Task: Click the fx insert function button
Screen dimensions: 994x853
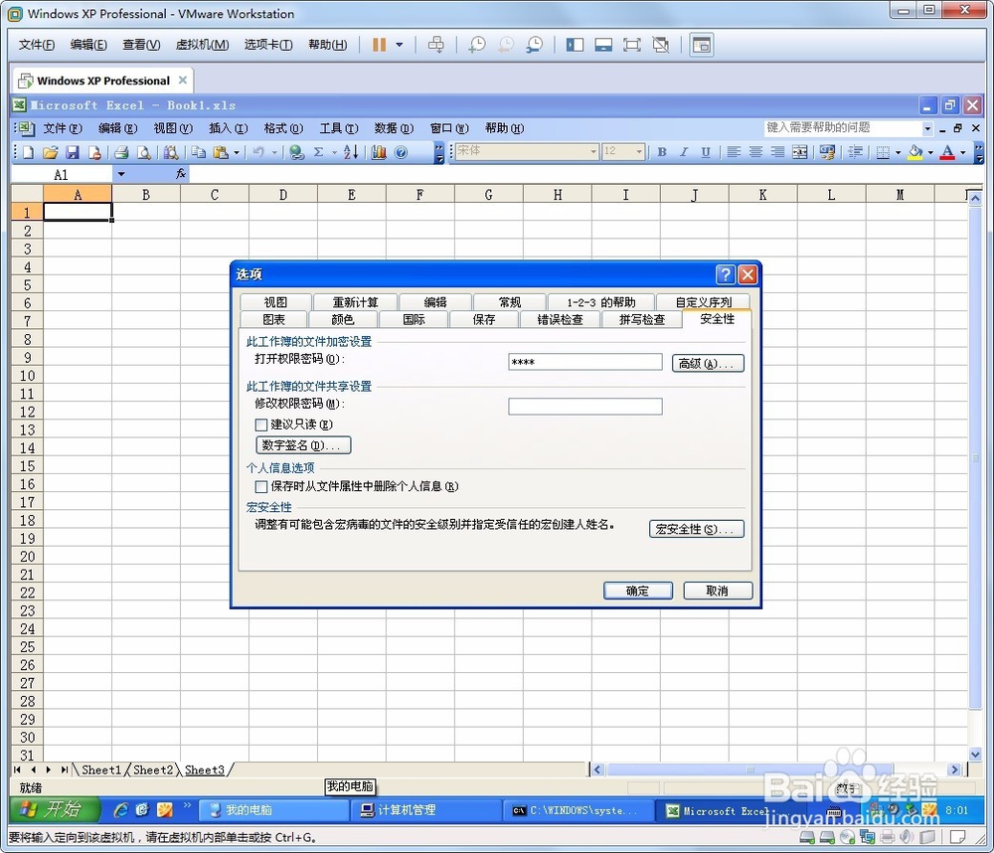Action: tap(181, 174)
